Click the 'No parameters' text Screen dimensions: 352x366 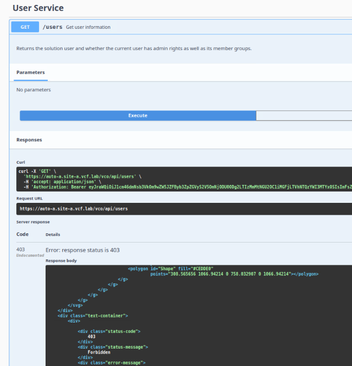34,90
